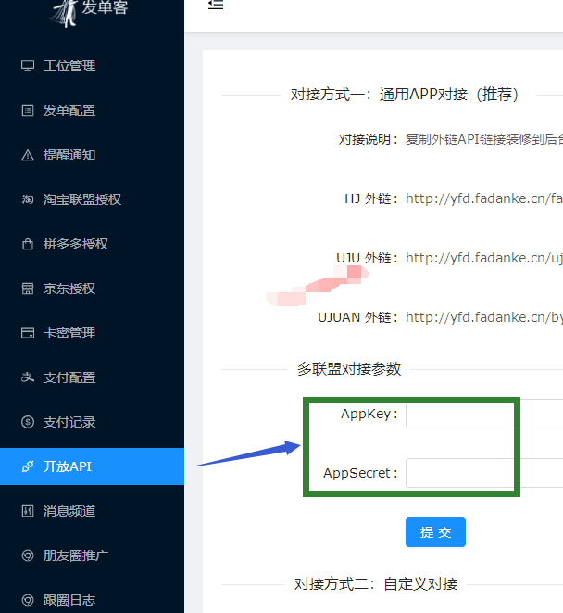The width and height of the screenshot is (563, 613).
Task: Go to 朋友圈推广
Action: pyautogui.click(x=93, y=556)
